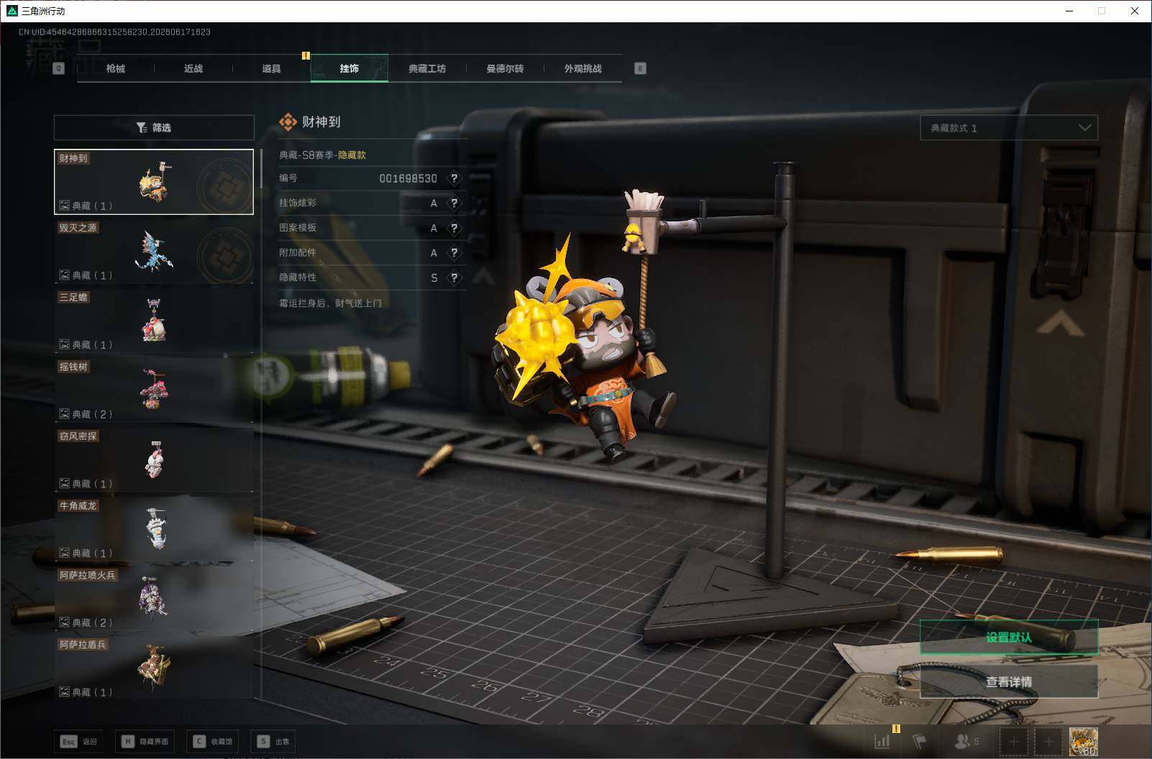Click the 隐藏界面 hide interface button
The width and height of the screenshot is (1152, 759).
coord(145,742)
